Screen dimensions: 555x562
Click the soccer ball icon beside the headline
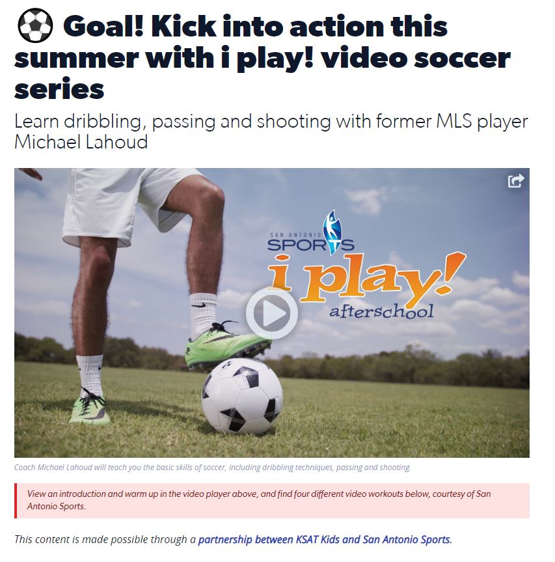pyautogui.click(x=35, y=26)
